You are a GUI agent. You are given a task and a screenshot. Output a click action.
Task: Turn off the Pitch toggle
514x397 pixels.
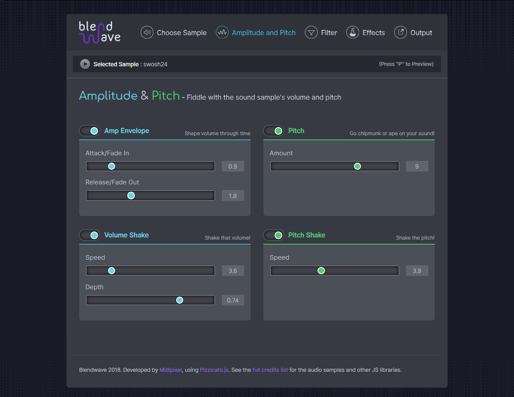(x=274, y=131)
